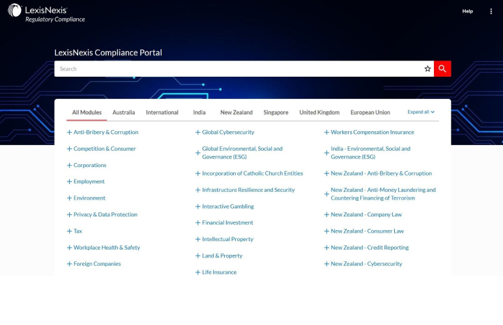Expand New Zealand Company Law plus icon
The height and width of the screenshot is (325, 503).
pyautogui.click(x=326, y=214)
